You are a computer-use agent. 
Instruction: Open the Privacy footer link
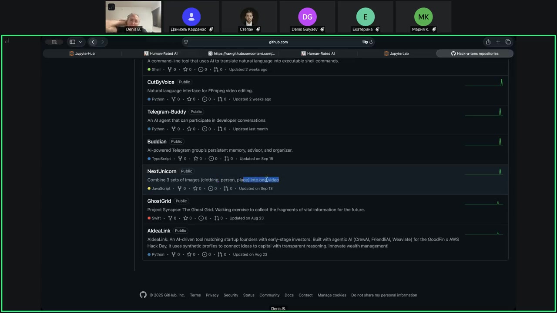[212, 295]
